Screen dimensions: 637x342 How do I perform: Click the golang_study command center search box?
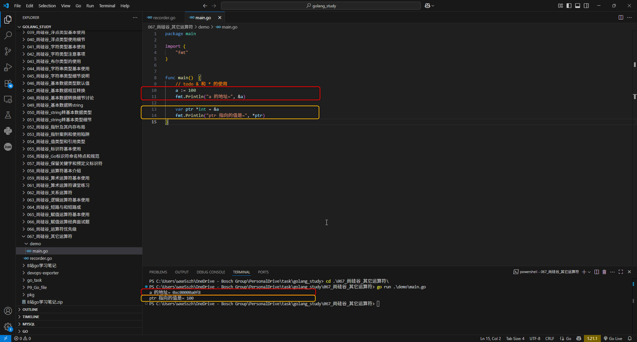[321, 6]
